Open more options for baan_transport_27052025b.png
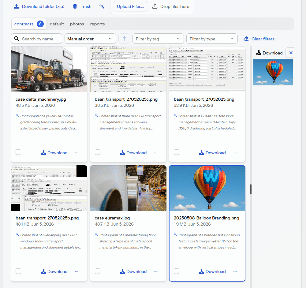This screenshot has height=288, width=306. [77, 271]
